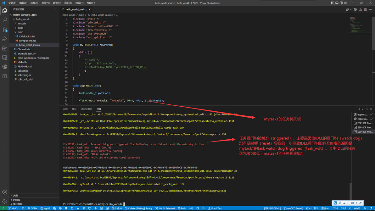Click the gear build icon in editor toolbar
The height and width of the screenshot is (211, 375).
point(355,9)
